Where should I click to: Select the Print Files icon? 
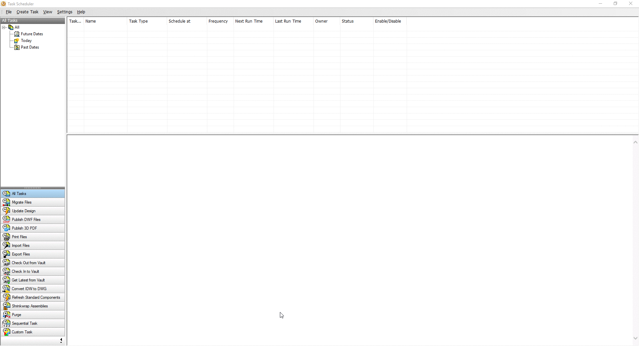pos(6,237)
